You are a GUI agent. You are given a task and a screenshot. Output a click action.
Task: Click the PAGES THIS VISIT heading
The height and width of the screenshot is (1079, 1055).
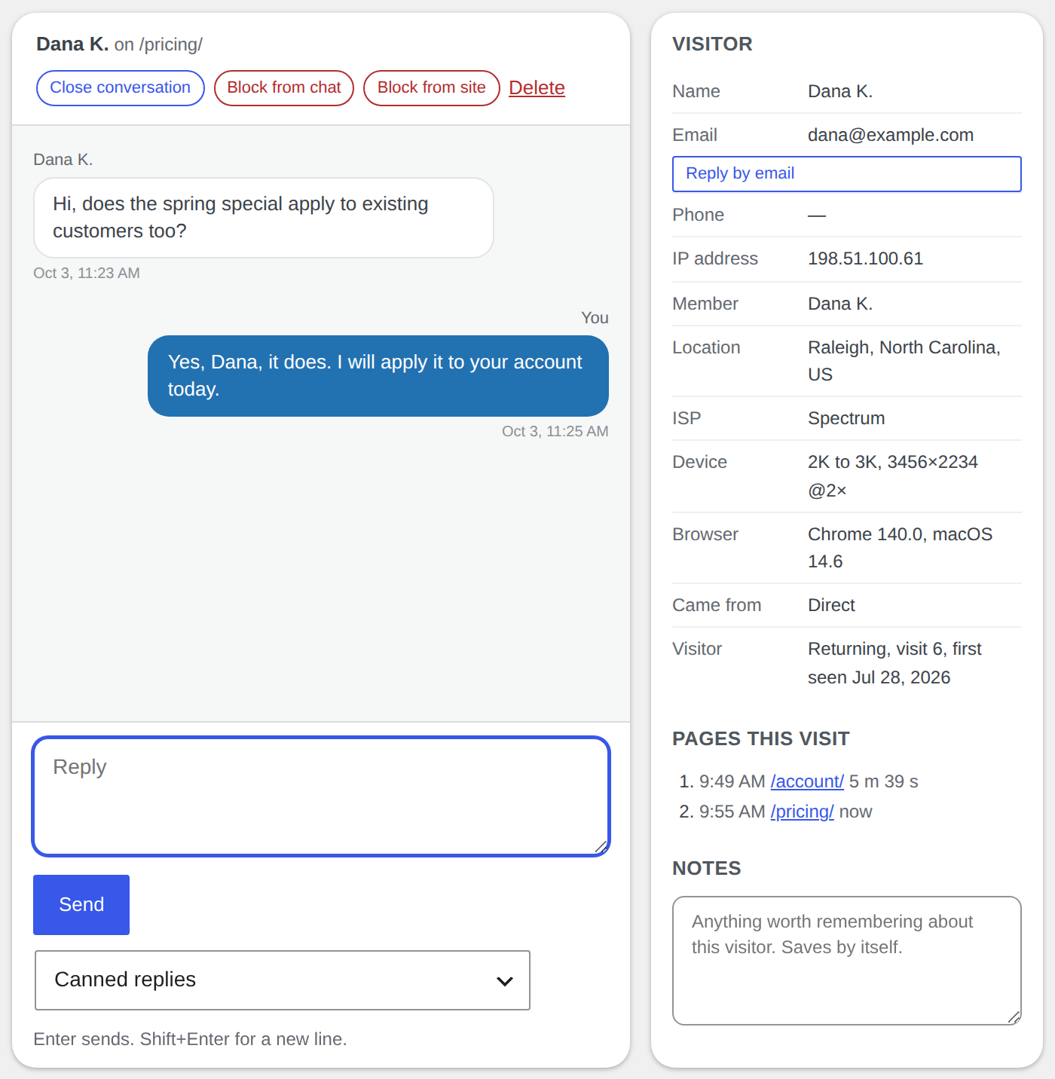(x=761, y=738)
